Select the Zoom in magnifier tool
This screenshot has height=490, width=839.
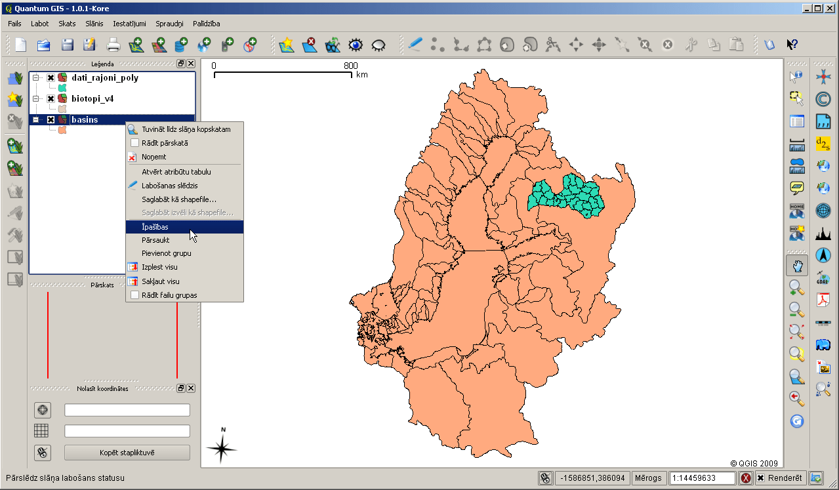pos(796,287)
